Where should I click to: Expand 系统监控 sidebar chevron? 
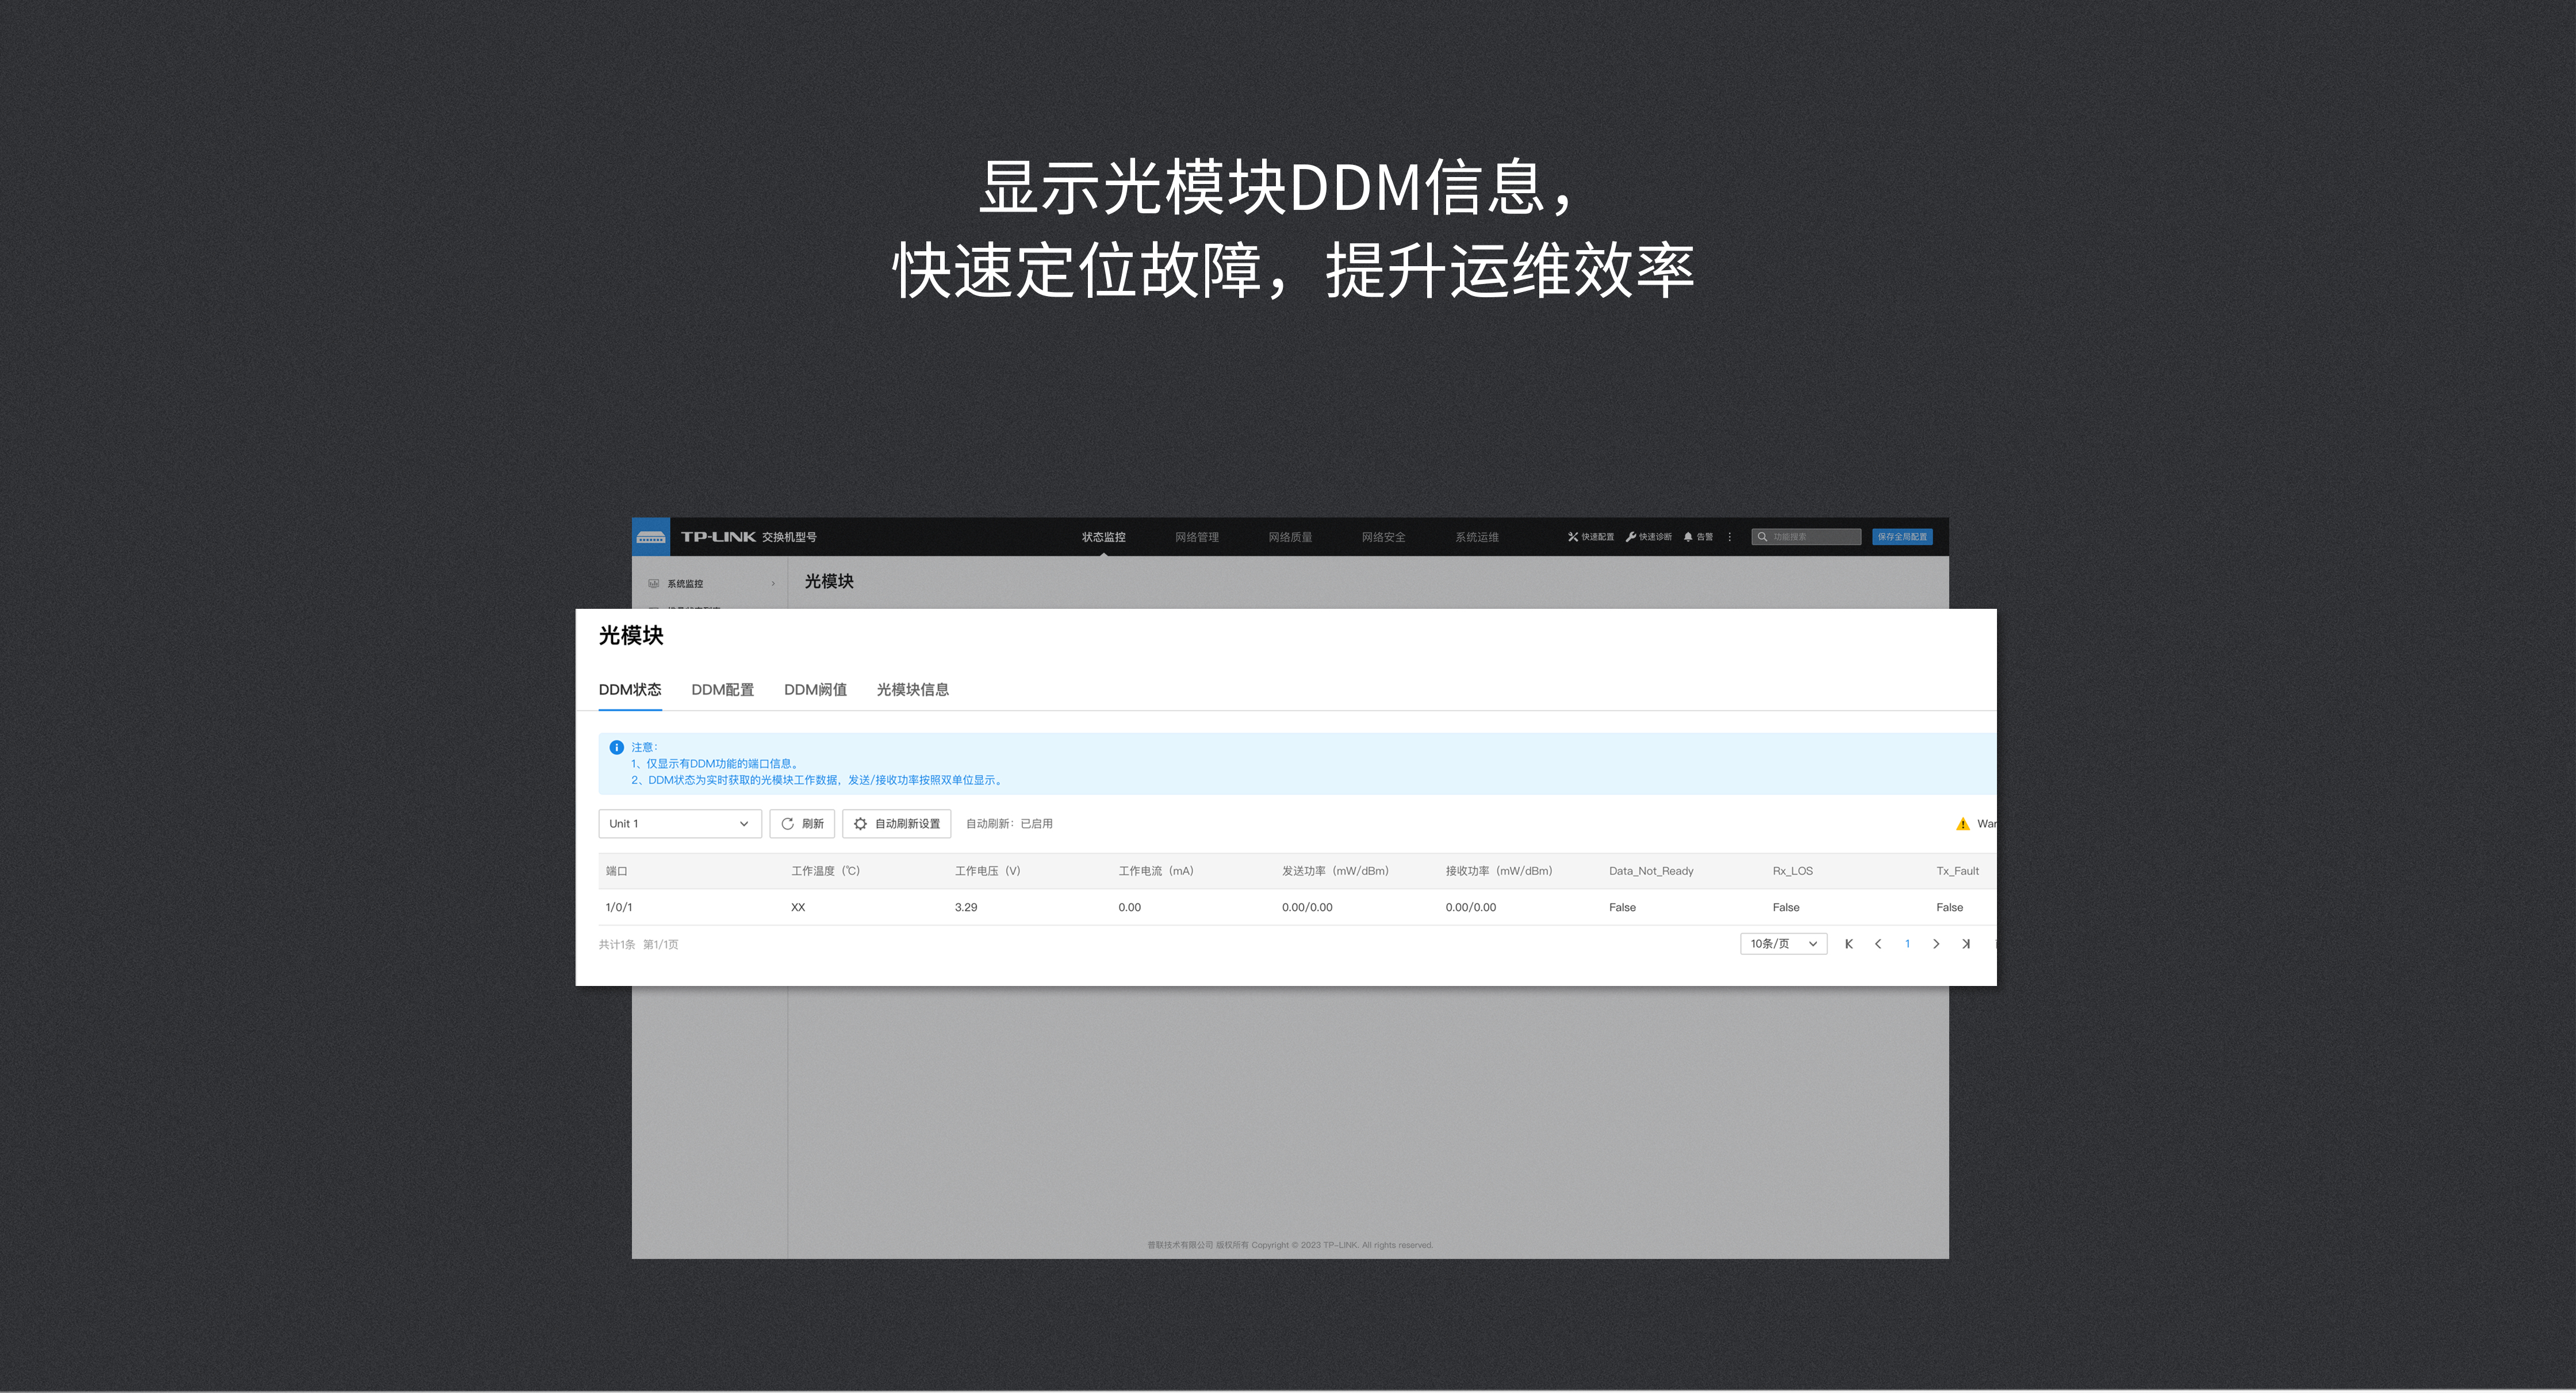click(x=773, y=584)
